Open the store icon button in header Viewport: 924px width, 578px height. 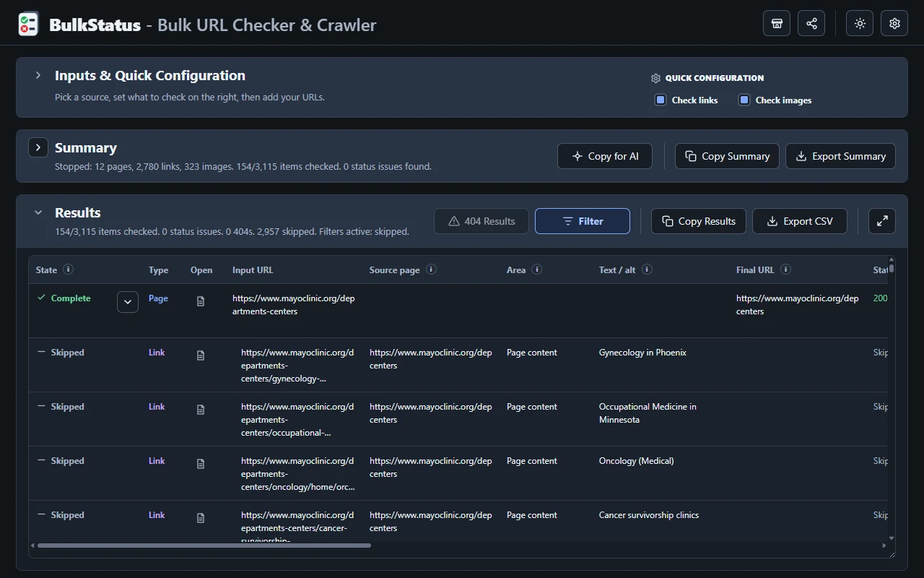pyautogui.click(x=777, y=23)
